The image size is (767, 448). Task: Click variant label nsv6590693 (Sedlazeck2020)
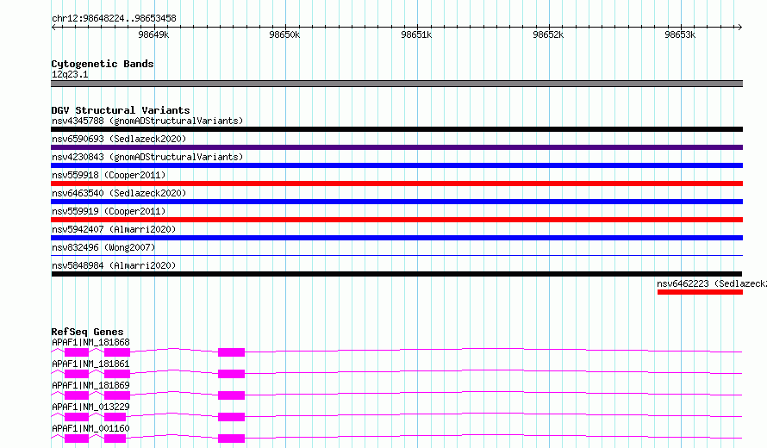coord(119,139)
